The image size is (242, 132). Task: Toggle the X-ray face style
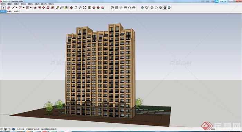[x=142, y=8]
